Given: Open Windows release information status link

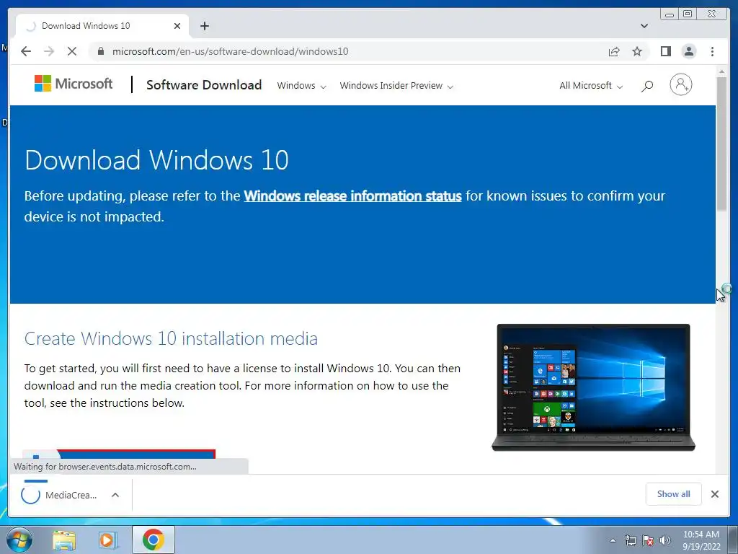Looking at the screenshot, I should pos(352,196).
